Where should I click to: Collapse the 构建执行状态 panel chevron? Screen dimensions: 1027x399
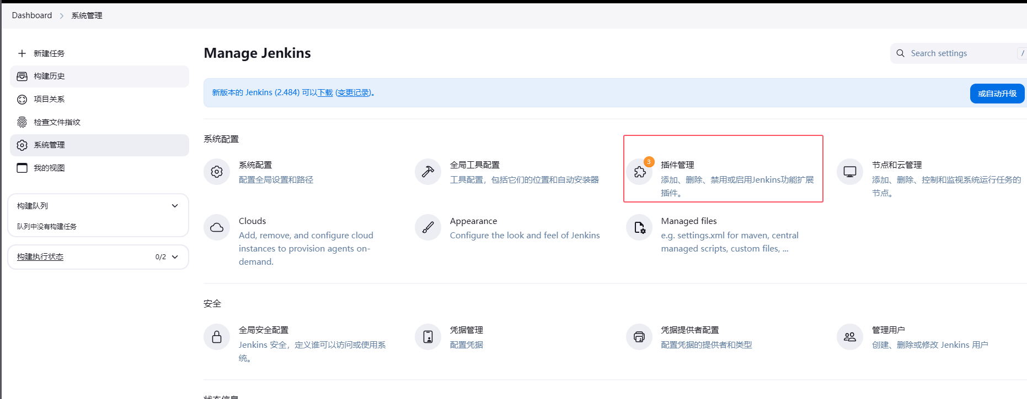coord(175,257)
